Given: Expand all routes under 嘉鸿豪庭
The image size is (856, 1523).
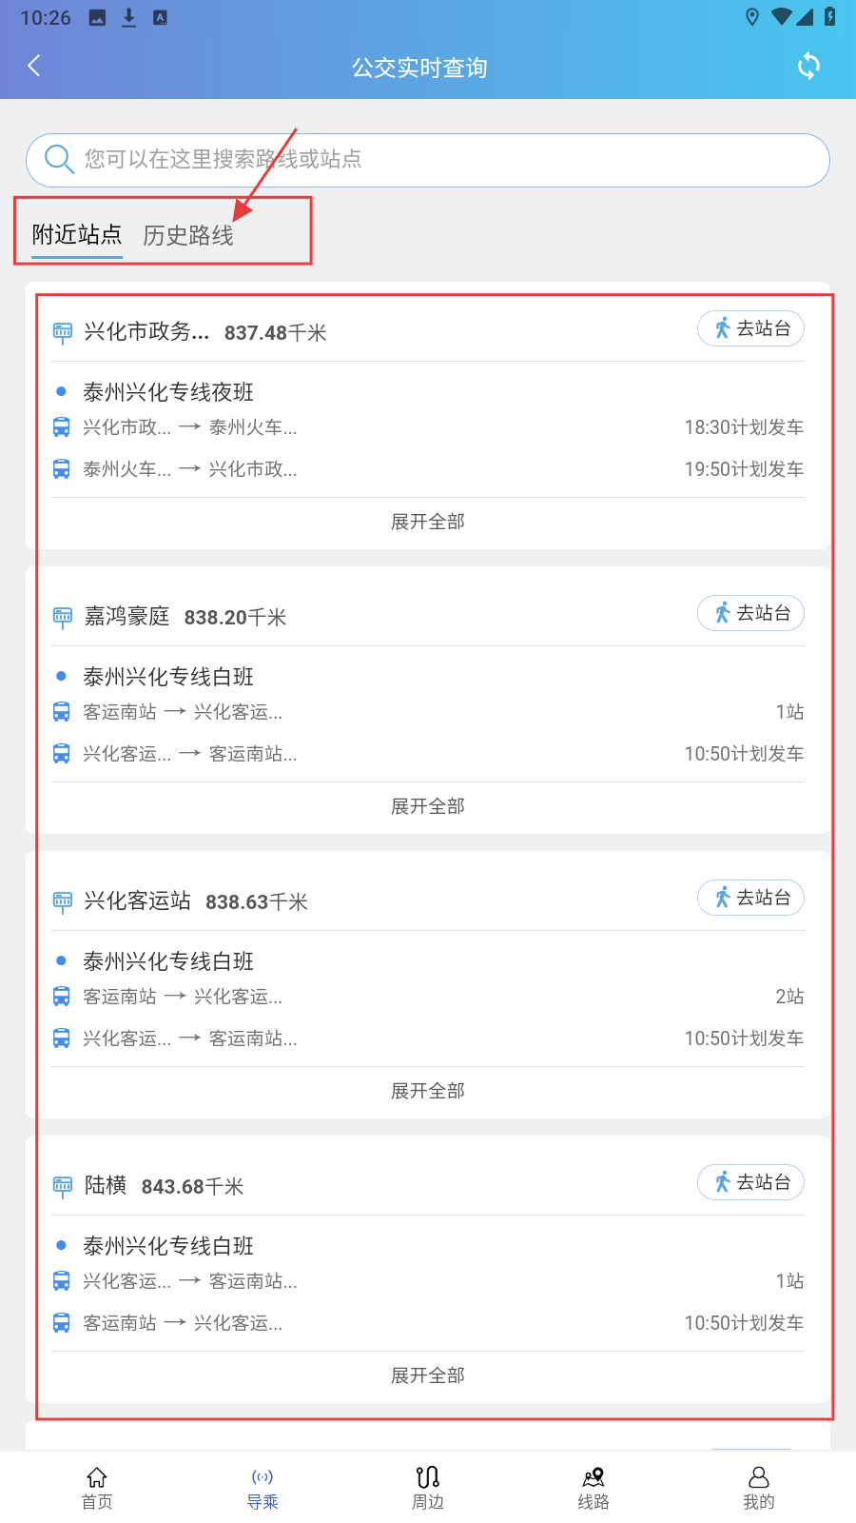Looking at the screenshot, I should [428, 806].
